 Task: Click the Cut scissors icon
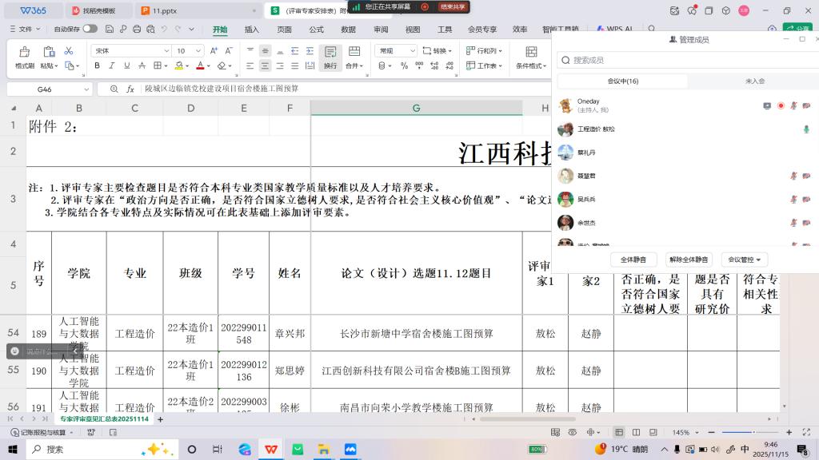(x=69, y=50)
